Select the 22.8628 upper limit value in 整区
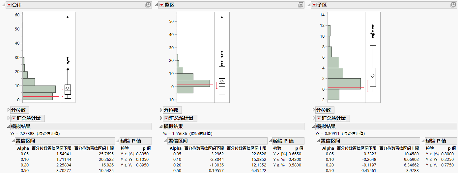 pyautogui.click(x=259, y=154)
